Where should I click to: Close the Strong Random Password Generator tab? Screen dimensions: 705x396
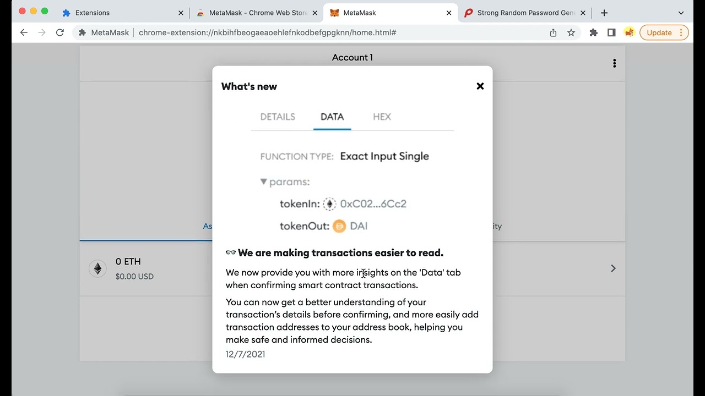click(x=583, y=13)
